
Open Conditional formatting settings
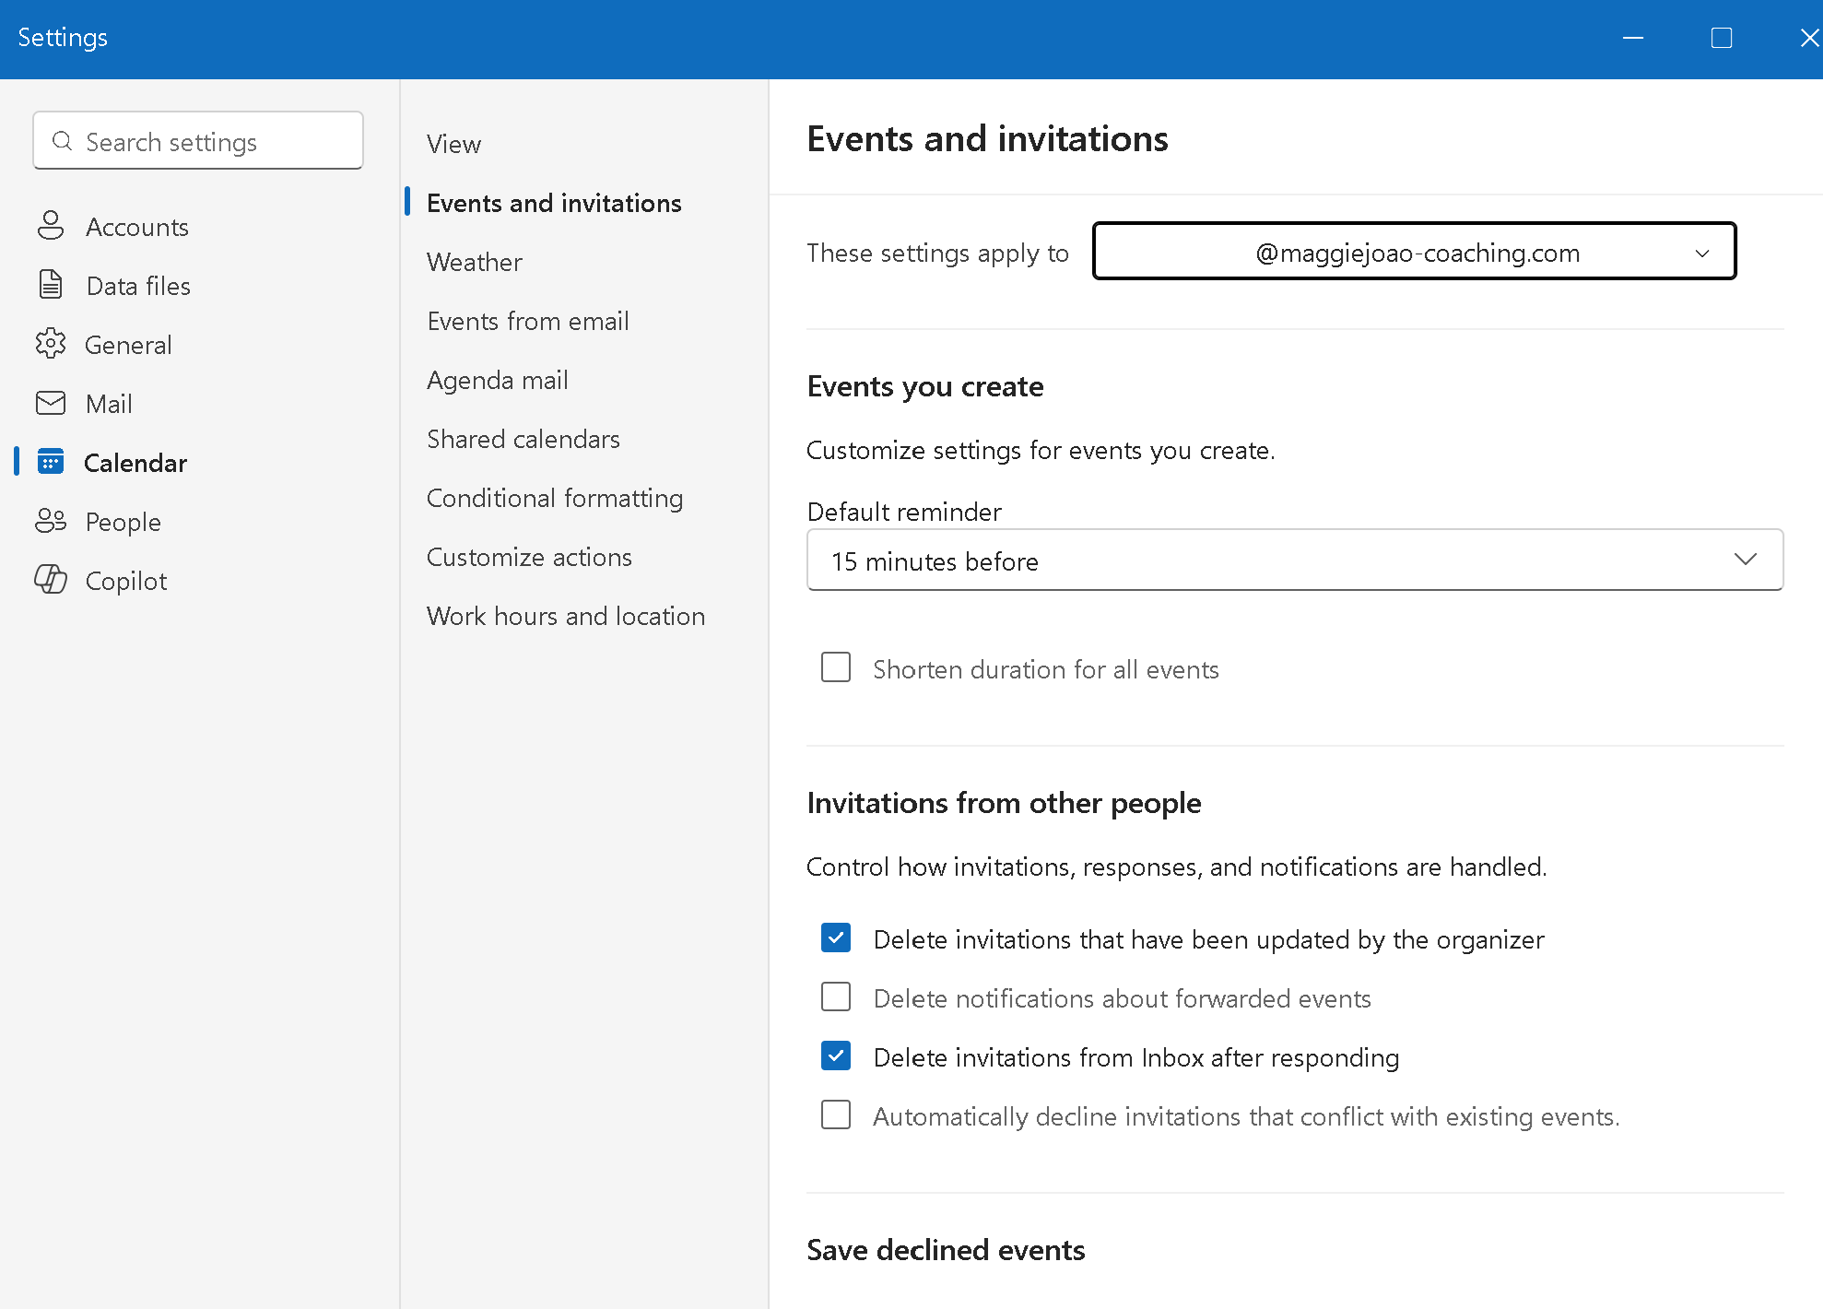(x=555, y=498)
